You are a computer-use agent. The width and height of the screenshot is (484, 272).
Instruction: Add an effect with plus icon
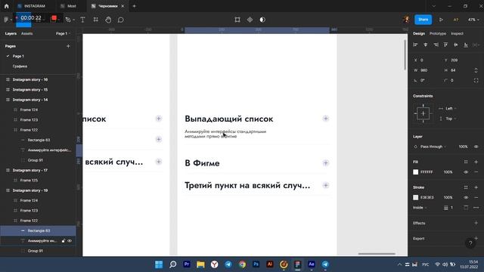point(476,223)
